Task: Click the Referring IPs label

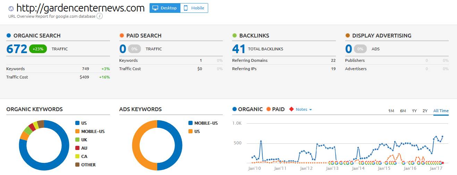Action: [244, 69]
